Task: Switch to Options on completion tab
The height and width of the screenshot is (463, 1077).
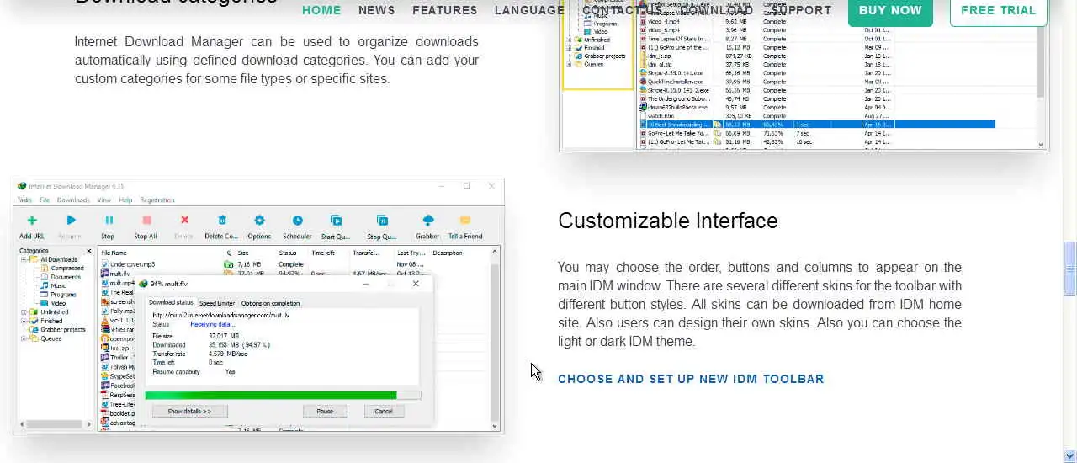Action: click(270, 303)
